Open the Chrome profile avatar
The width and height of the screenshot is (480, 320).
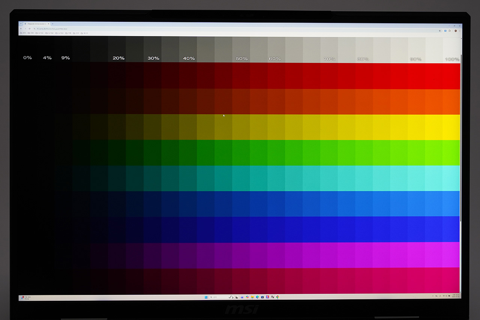(455, 30)
